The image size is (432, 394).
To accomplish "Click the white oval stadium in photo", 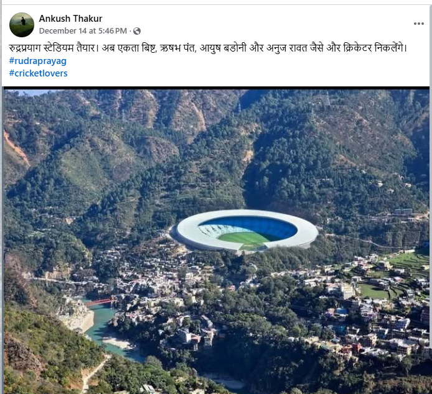I will pyautogui.click(x=247, y=231).
